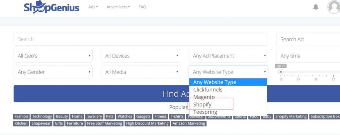
Task: Open the All Media dropdown
Action: [140, 72]
